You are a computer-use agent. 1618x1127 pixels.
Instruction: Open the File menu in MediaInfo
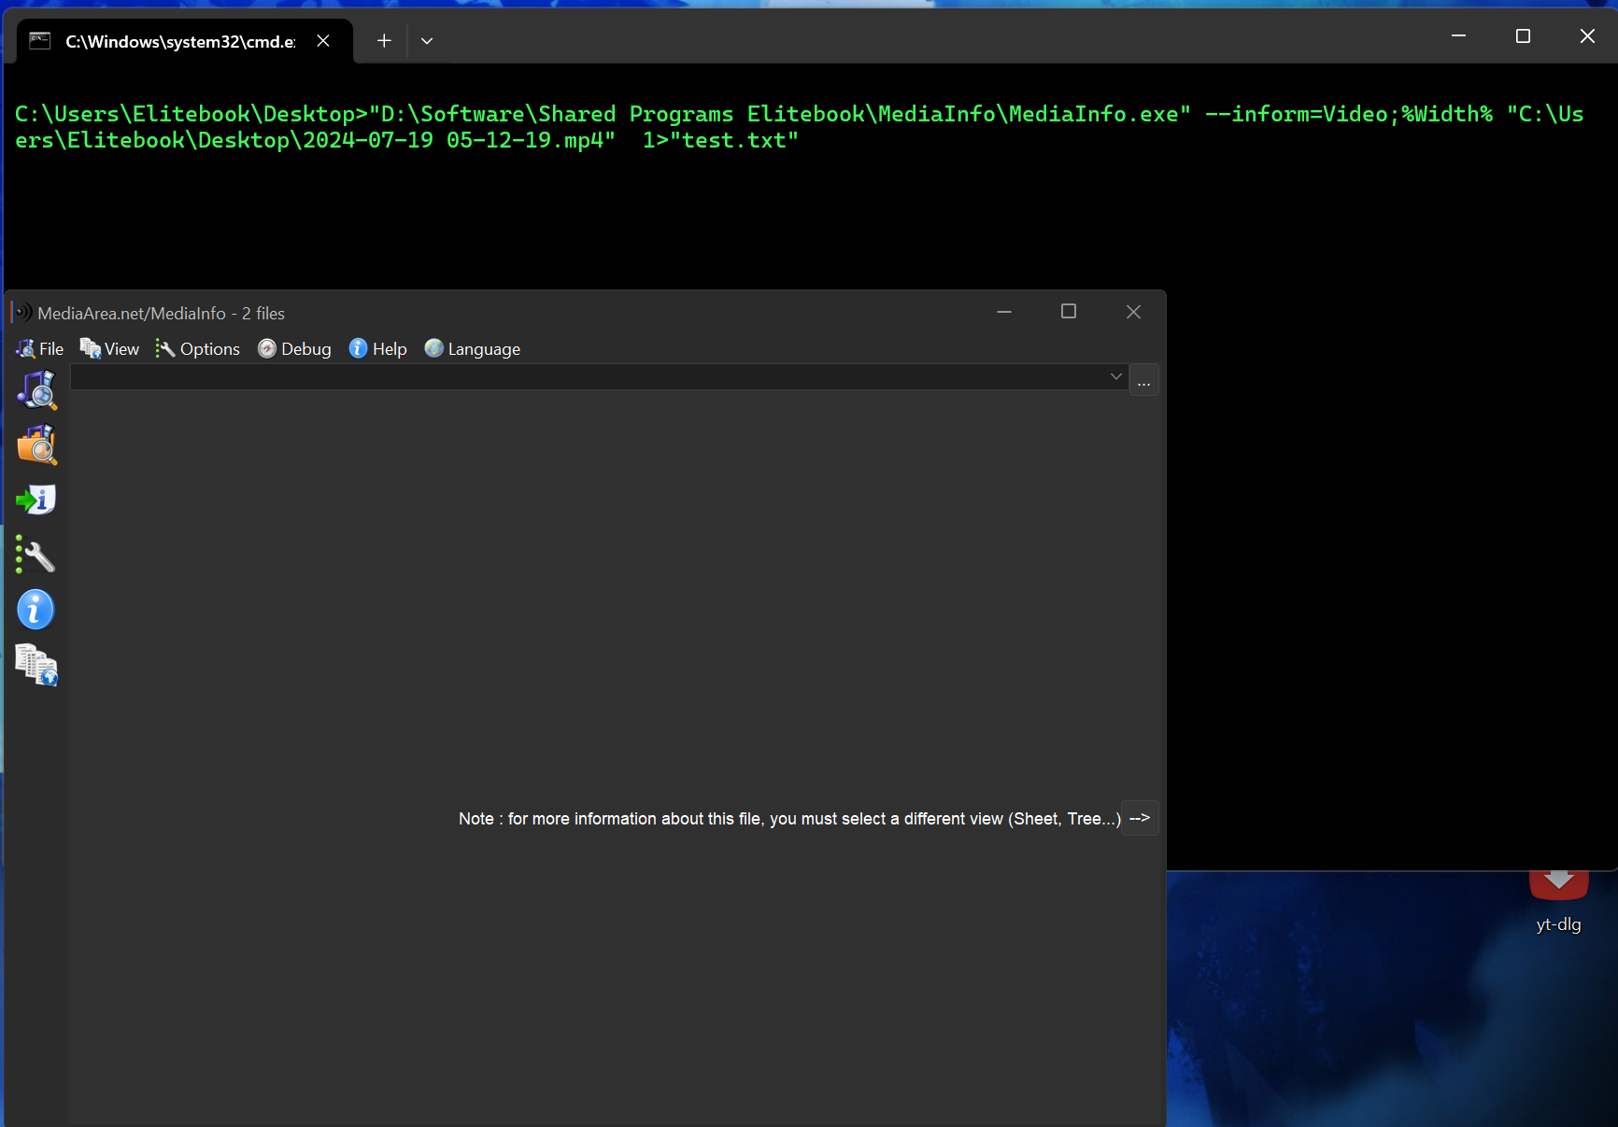40,349
